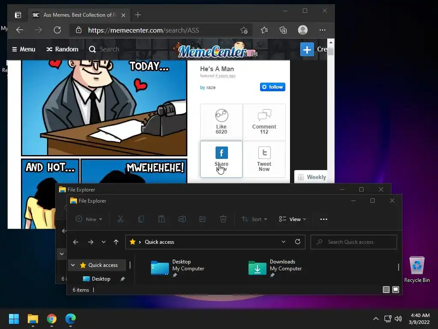The width and height of the screenshot is (438, 329).
Task: Click the Edge browser back arrow
Action: 20,30
